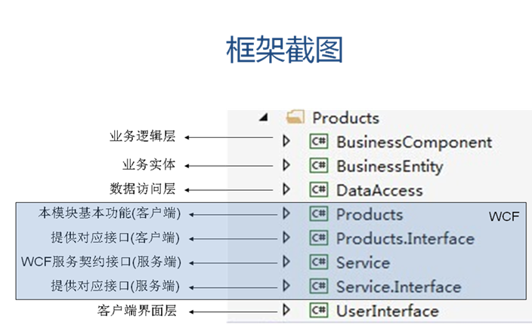Expand the BusinessEntity project node

pos(286,165)
